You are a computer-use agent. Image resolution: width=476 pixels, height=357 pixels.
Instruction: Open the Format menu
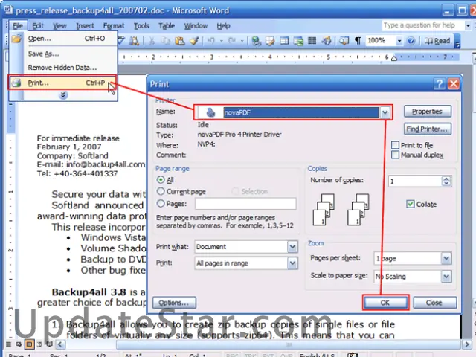(114, 26)
